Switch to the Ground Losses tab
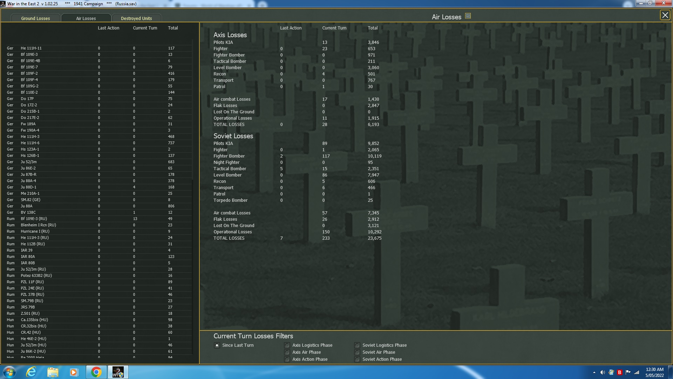The image size is (673, 379). pyautogui.click(x=35, y=18)
